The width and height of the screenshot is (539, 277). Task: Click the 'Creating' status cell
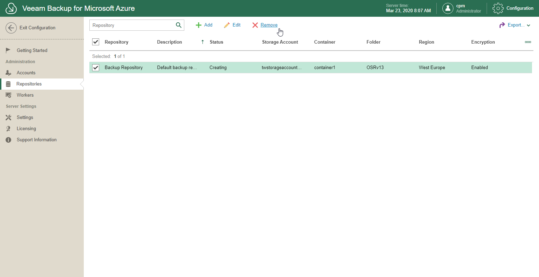218,67
